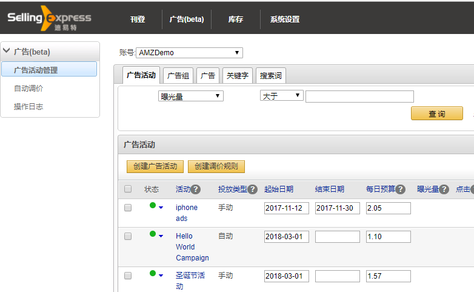The width and height of the screenshot is (474, 292).
Task: Open the 大于 comparison operator dropdown
Action: 281,96
